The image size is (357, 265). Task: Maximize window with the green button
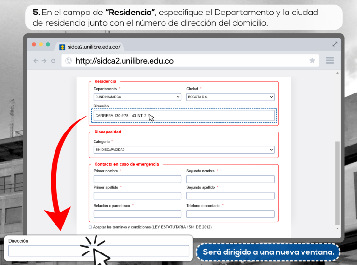[x=48, y=44]
